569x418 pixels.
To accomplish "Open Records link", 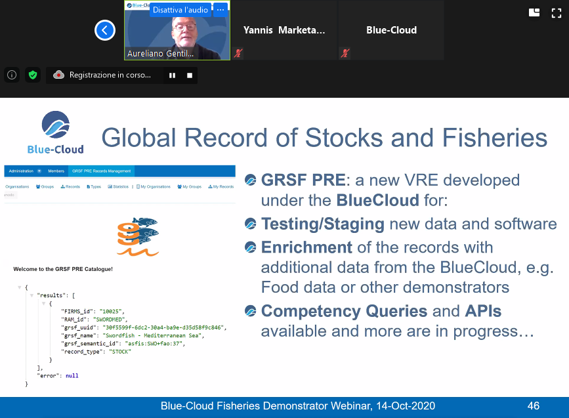I will (x=70, y=186).
